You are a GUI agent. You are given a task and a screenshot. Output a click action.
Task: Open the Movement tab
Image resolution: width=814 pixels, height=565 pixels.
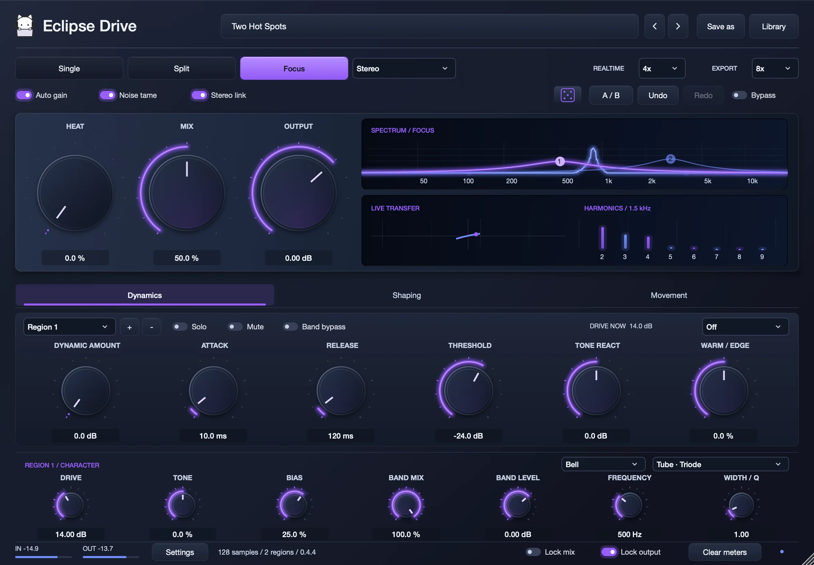(x=668, y=295)
